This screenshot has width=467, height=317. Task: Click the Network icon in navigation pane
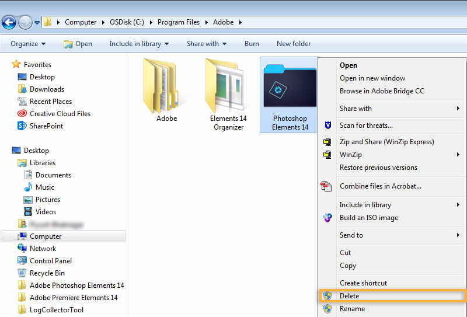tap(22, 248)
